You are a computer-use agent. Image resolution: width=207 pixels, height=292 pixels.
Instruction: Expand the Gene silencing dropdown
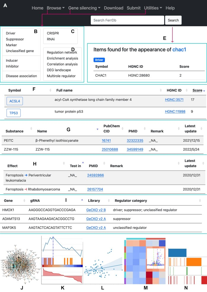[84, 8]
